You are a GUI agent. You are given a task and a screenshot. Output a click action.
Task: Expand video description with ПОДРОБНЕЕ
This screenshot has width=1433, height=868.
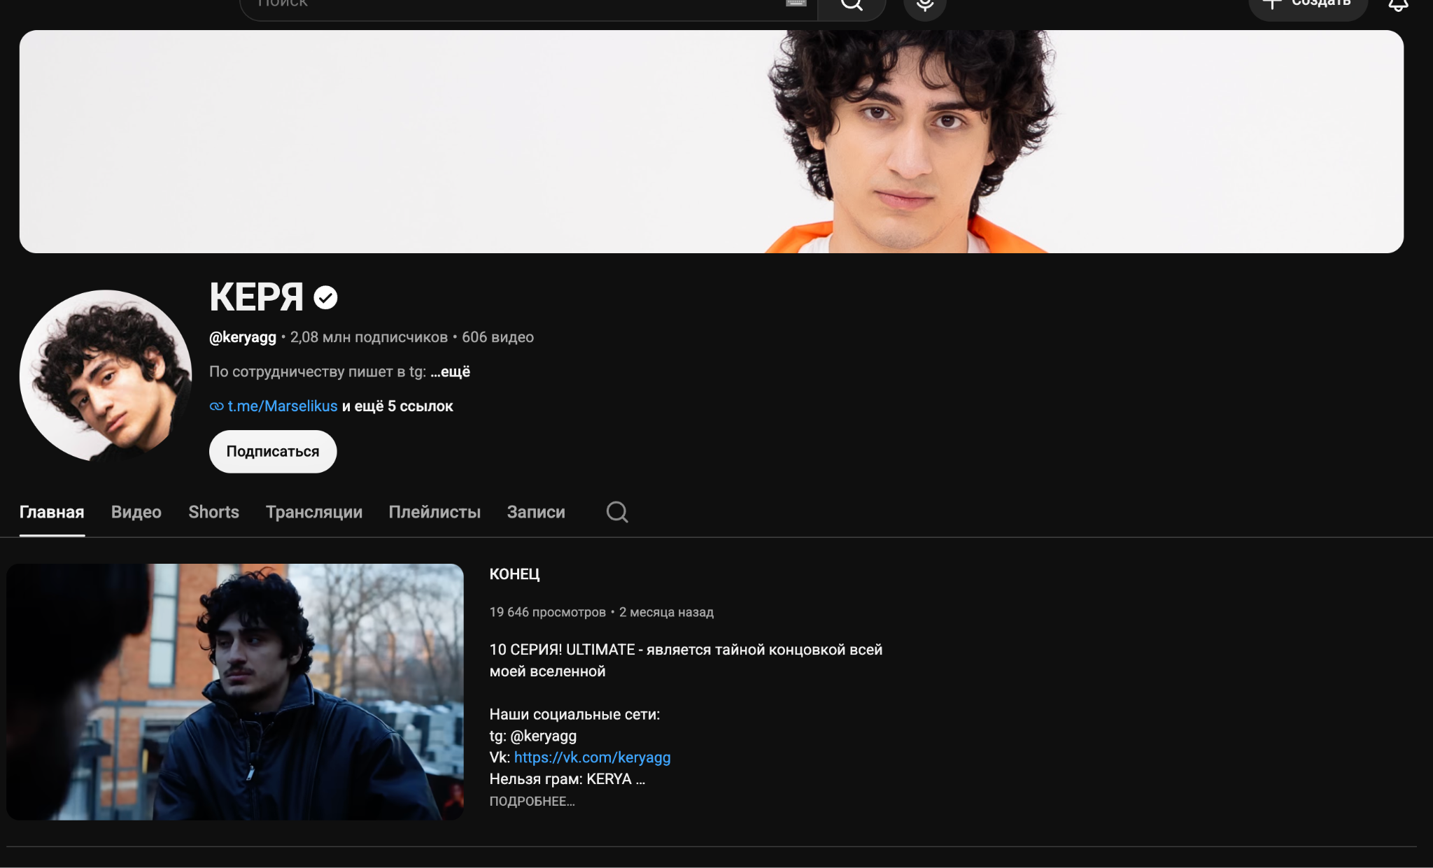(x=532, y=802)
